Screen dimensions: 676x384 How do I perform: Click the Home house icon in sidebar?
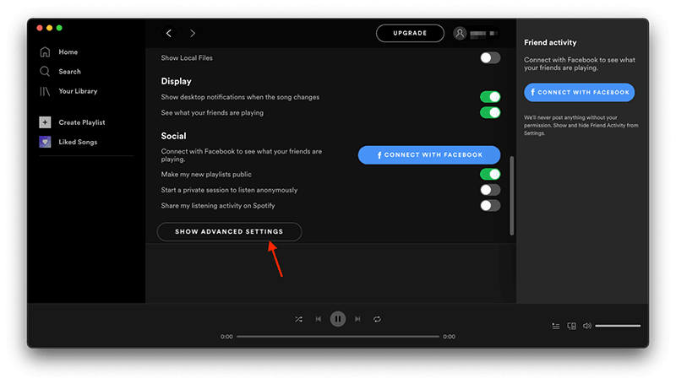[45, 52]
